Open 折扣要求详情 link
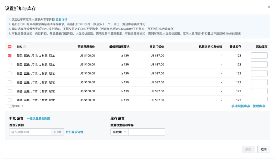The height and width of the screenshot is (160, 276). [74, 132]
